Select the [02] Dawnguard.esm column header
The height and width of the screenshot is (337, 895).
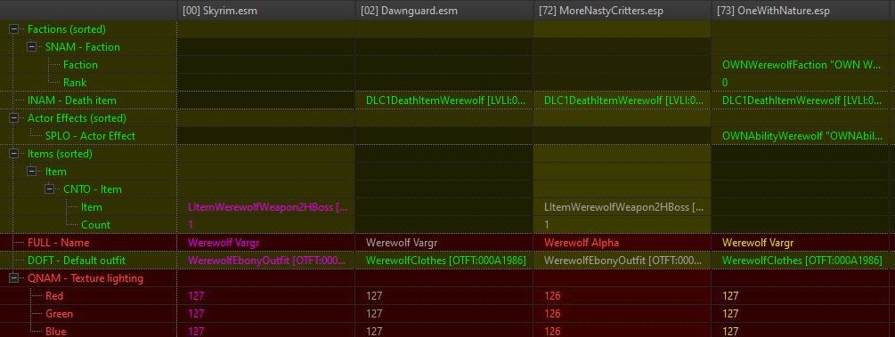(x=444, y=11)
